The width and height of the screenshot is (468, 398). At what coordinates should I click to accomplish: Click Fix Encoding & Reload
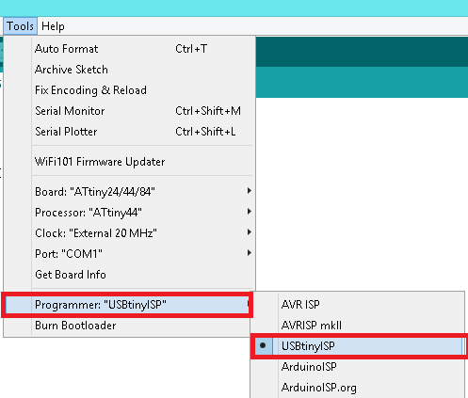(130, 90)
